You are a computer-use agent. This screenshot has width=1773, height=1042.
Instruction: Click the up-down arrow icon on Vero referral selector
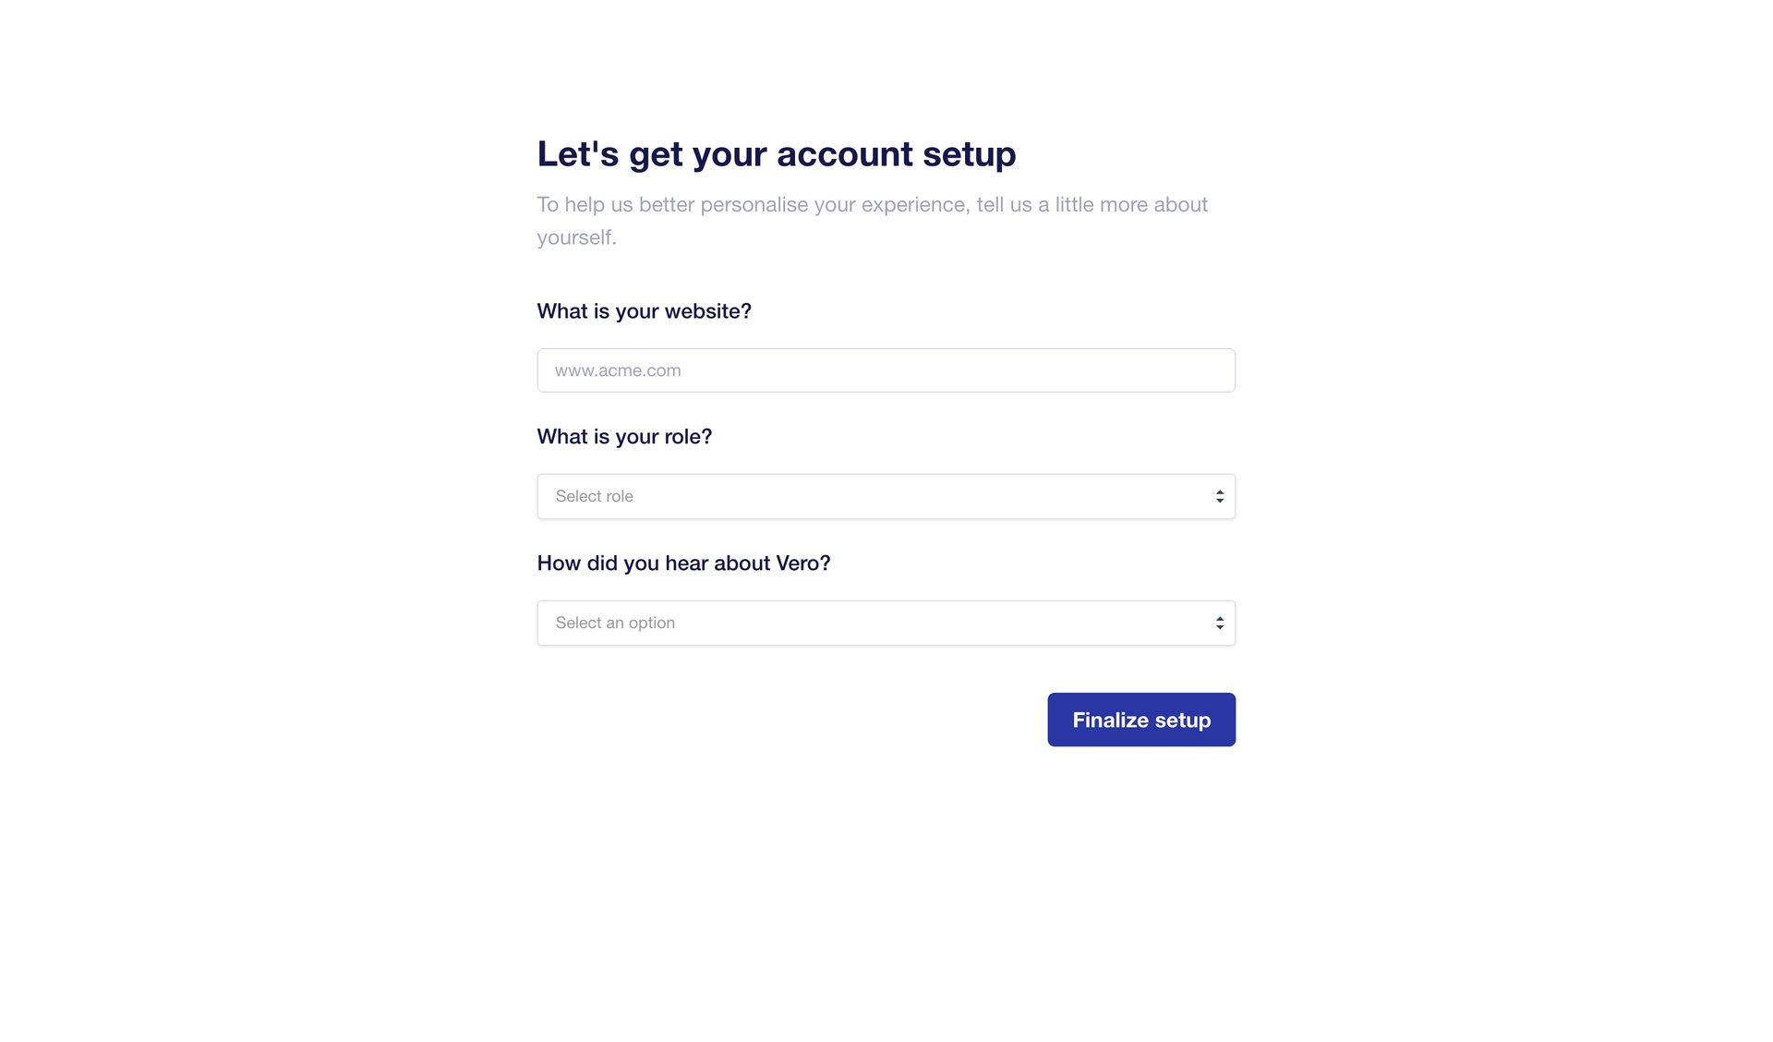click(1220, 624)
